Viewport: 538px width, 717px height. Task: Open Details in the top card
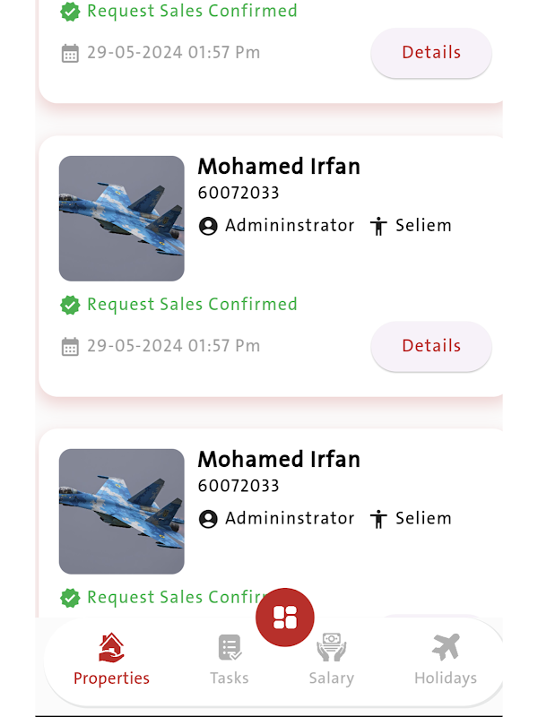[431, 53]
